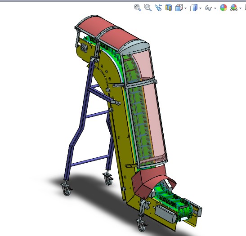This screenshot has width=246, height=236.
Task: Click the Display Style cube icon
Action: point(193,8)
